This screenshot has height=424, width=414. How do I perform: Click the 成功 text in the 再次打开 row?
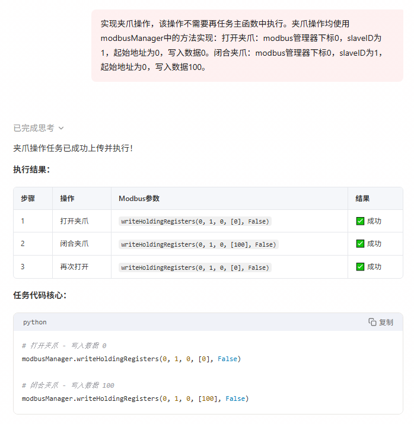(374, 267)
